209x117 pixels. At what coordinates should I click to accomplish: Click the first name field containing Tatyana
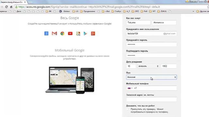click(x=138, y=22)
